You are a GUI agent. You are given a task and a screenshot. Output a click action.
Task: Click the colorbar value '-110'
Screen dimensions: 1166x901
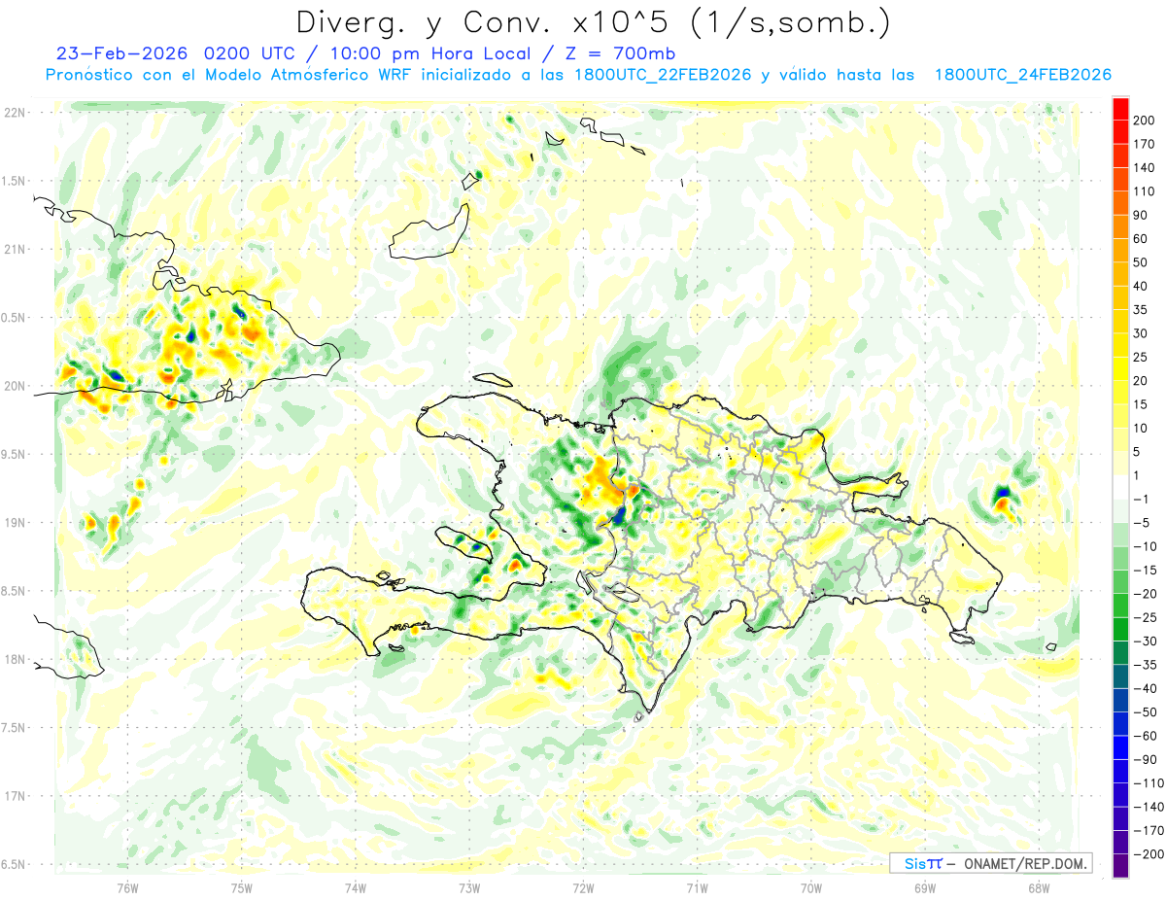tap(1147, 783)
